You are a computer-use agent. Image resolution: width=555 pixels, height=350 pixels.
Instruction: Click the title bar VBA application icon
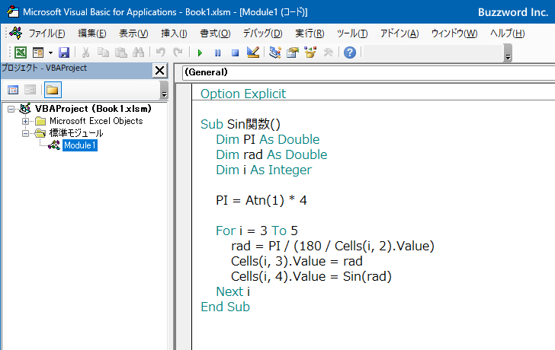tap(13, 11)
